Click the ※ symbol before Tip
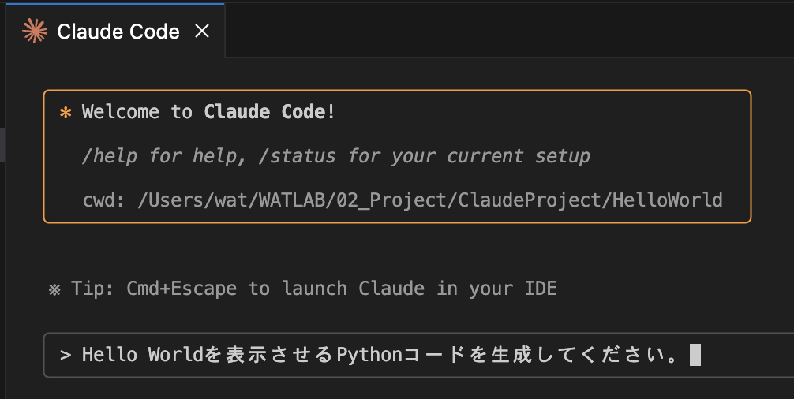794x399 pixels. (54, 289)
